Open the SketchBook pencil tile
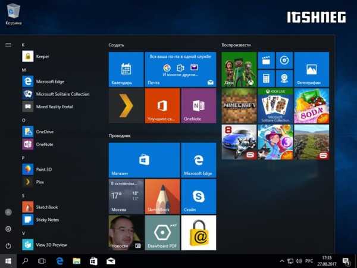 162,196
